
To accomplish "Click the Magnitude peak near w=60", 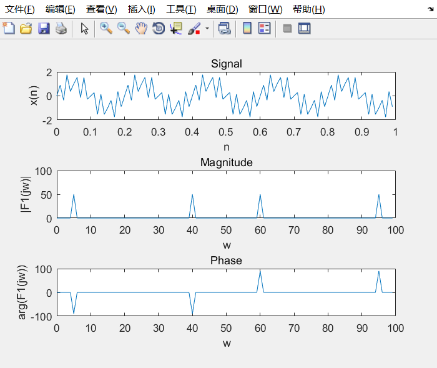I will [260, 206].
